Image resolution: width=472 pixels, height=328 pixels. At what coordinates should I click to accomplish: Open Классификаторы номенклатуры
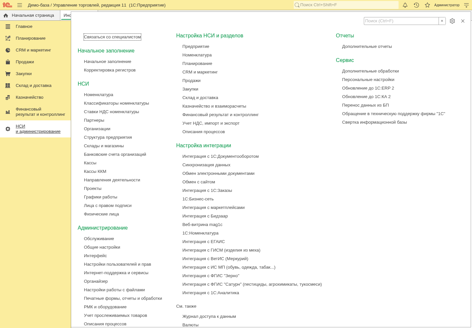[116, 103]
